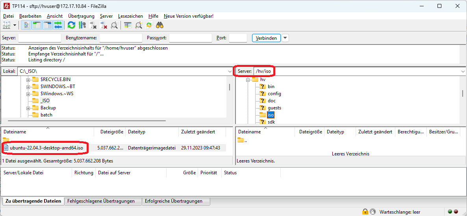Open the remote path dropdown
Viewport: 467px width, 216px height.
tap(463, 71)
